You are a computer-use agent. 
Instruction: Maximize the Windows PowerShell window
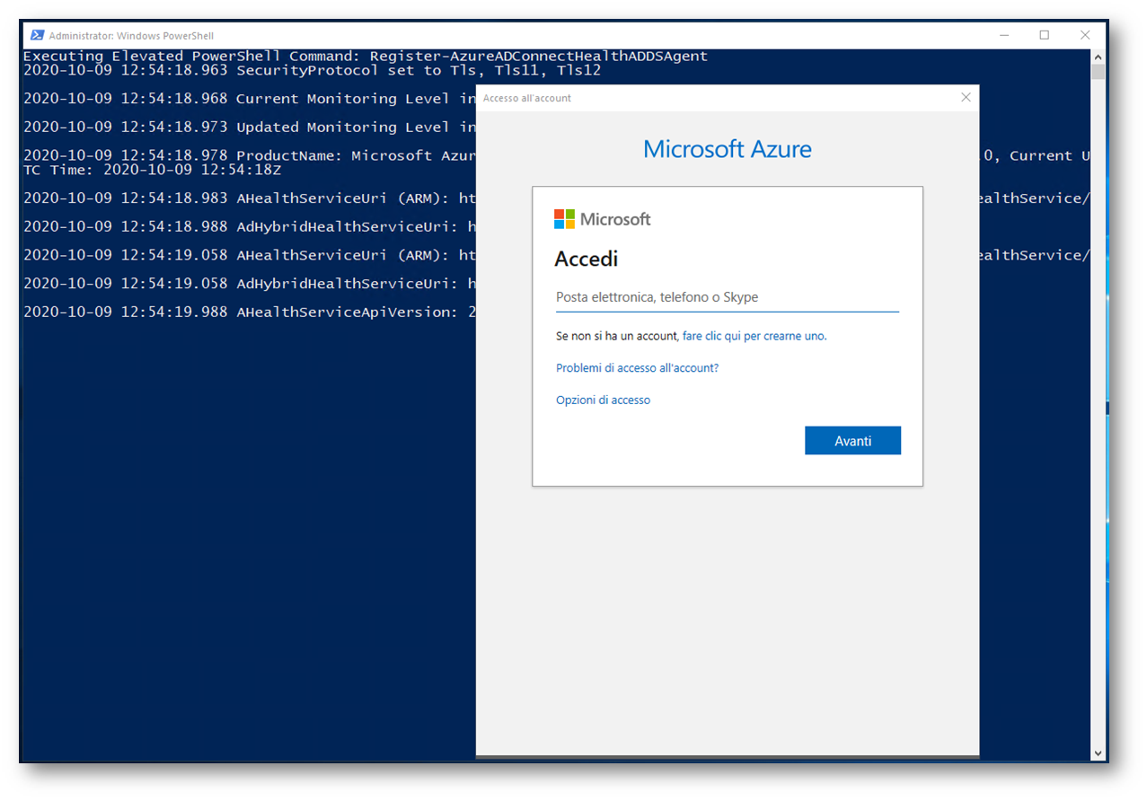click(1044, 35)
